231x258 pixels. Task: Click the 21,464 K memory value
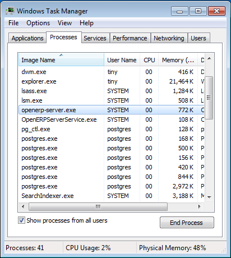click(181, 81)
